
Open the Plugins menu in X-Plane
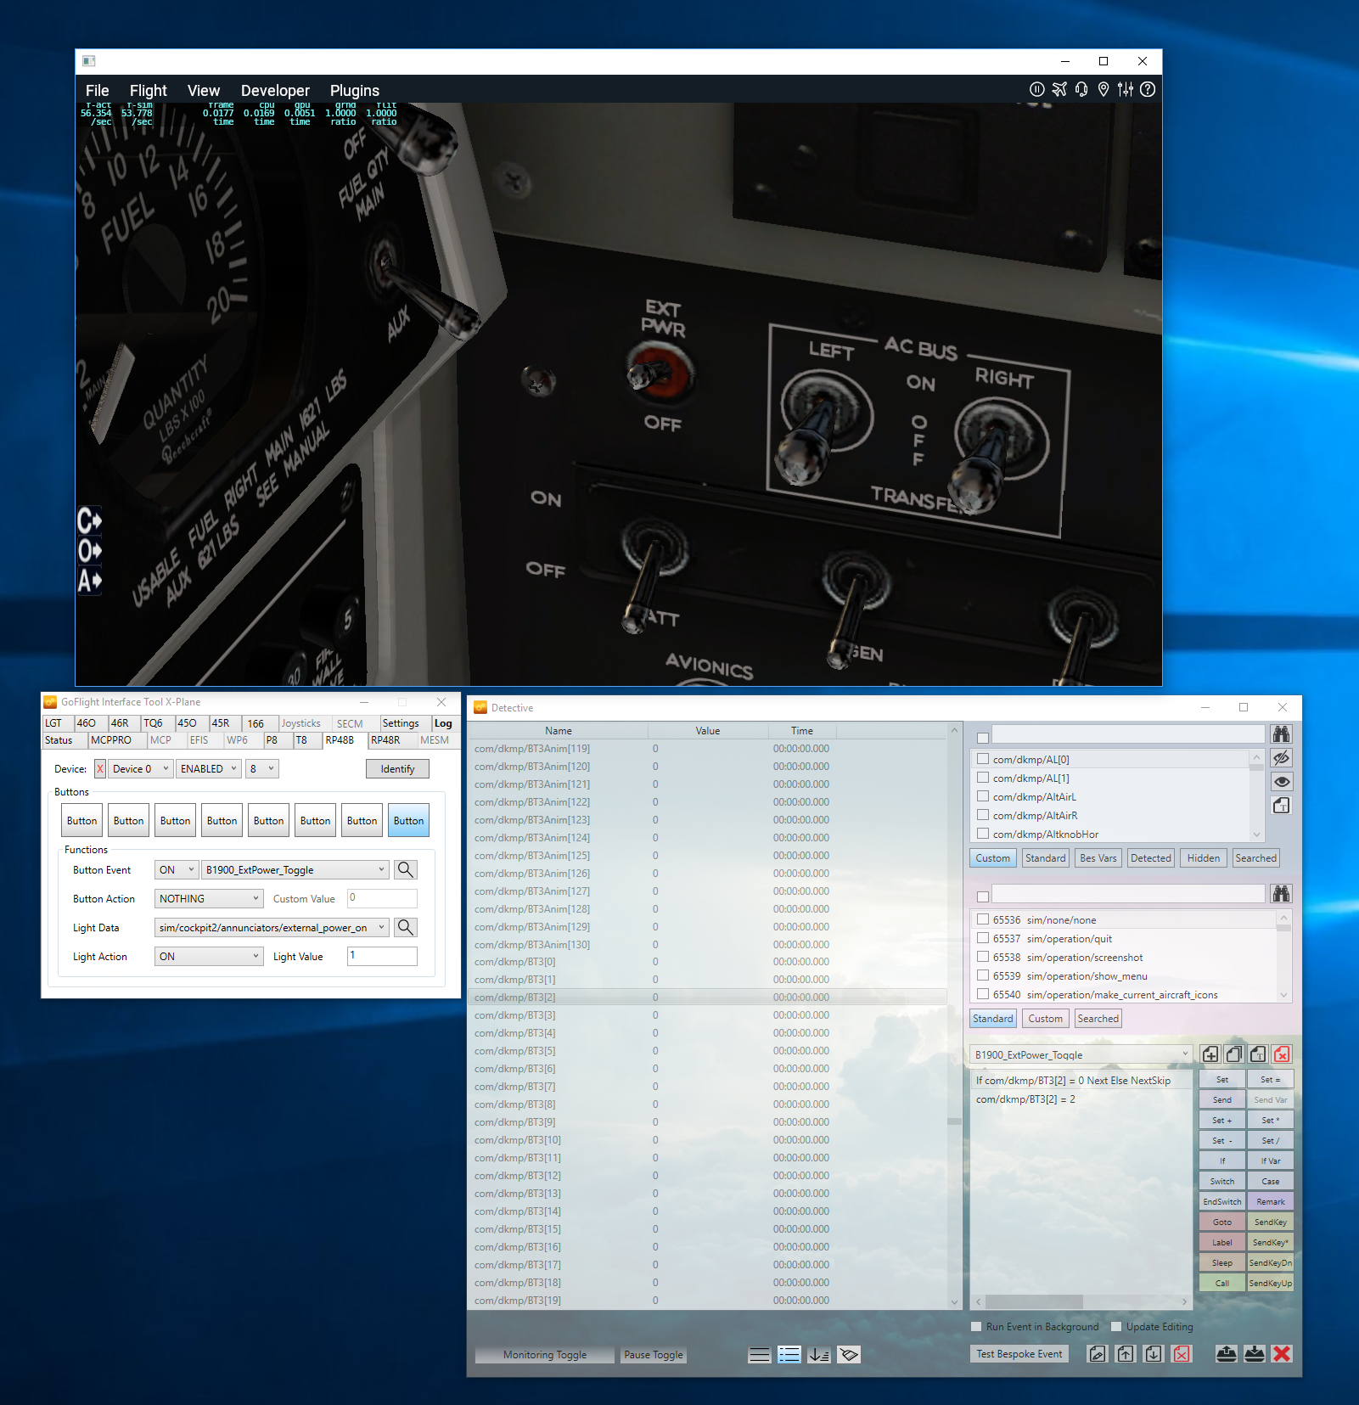click(354, 90)
